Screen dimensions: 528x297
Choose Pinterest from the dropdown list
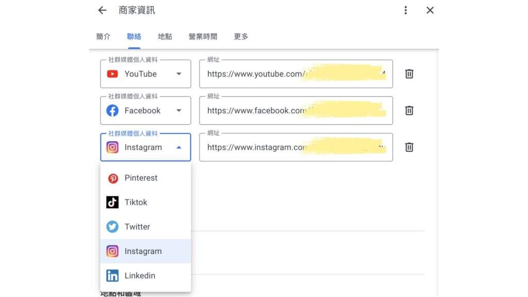pos(141,178)
